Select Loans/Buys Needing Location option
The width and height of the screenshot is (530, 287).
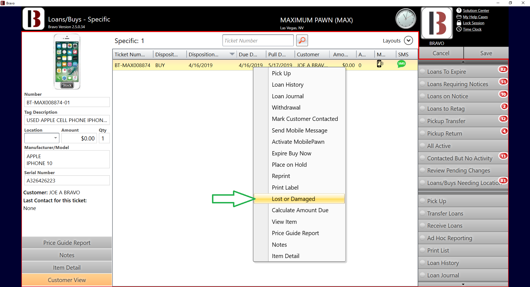point(463,183)
